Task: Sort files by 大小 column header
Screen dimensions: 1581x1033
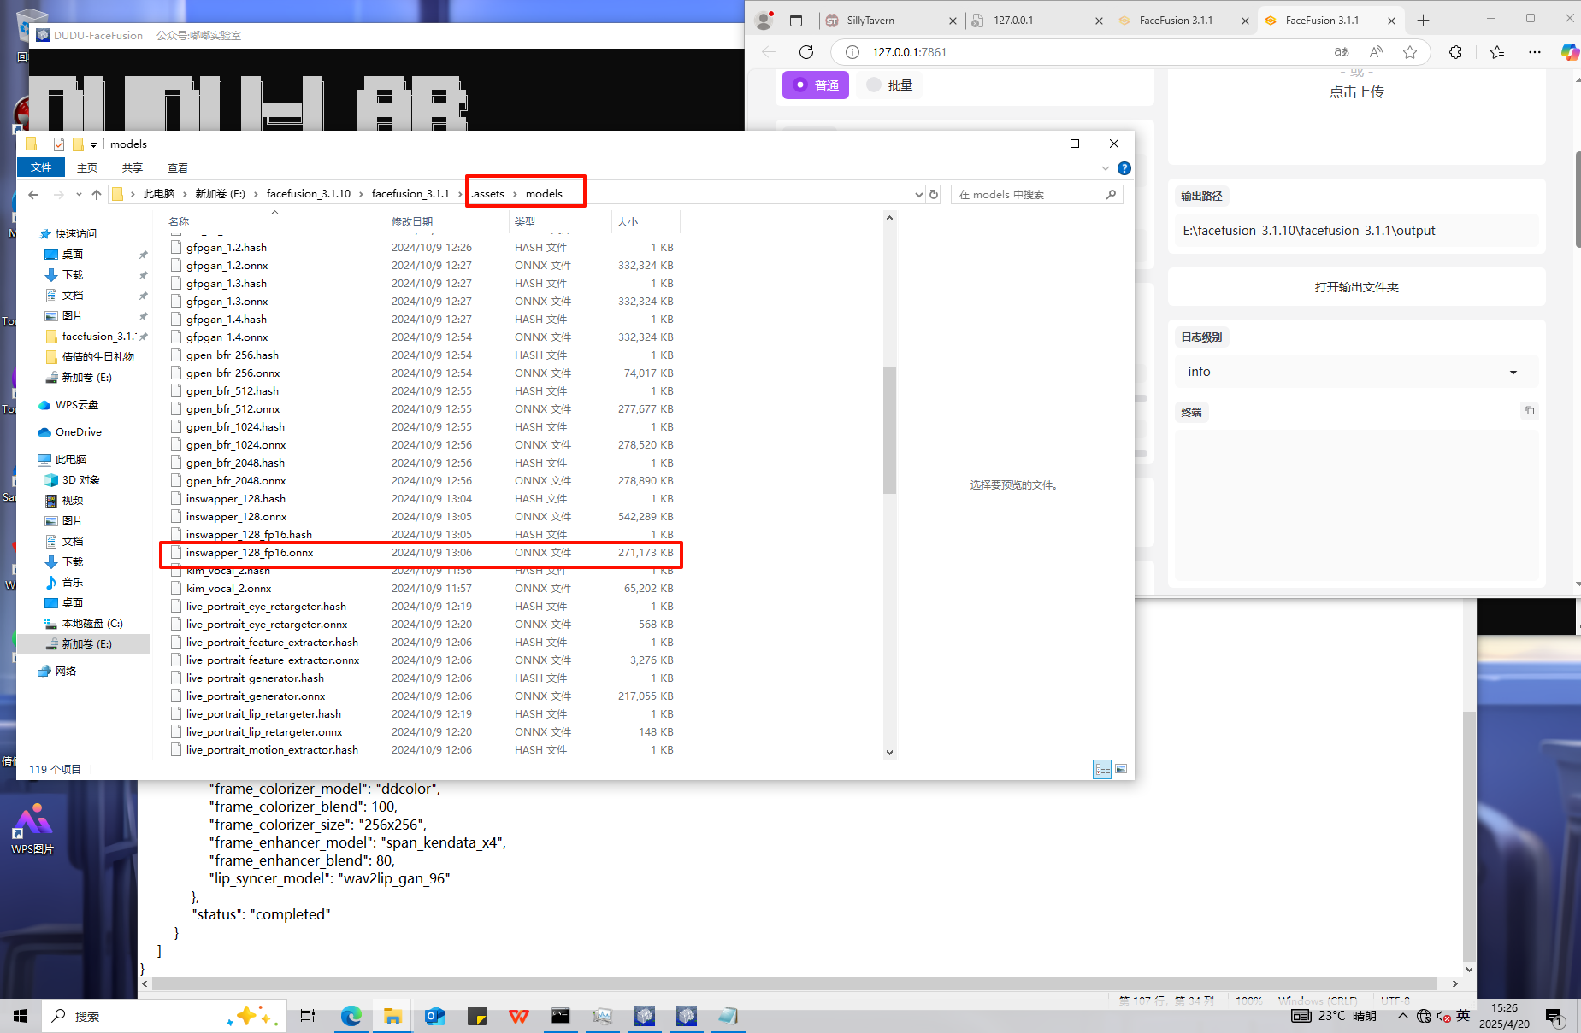Action: 646,222
